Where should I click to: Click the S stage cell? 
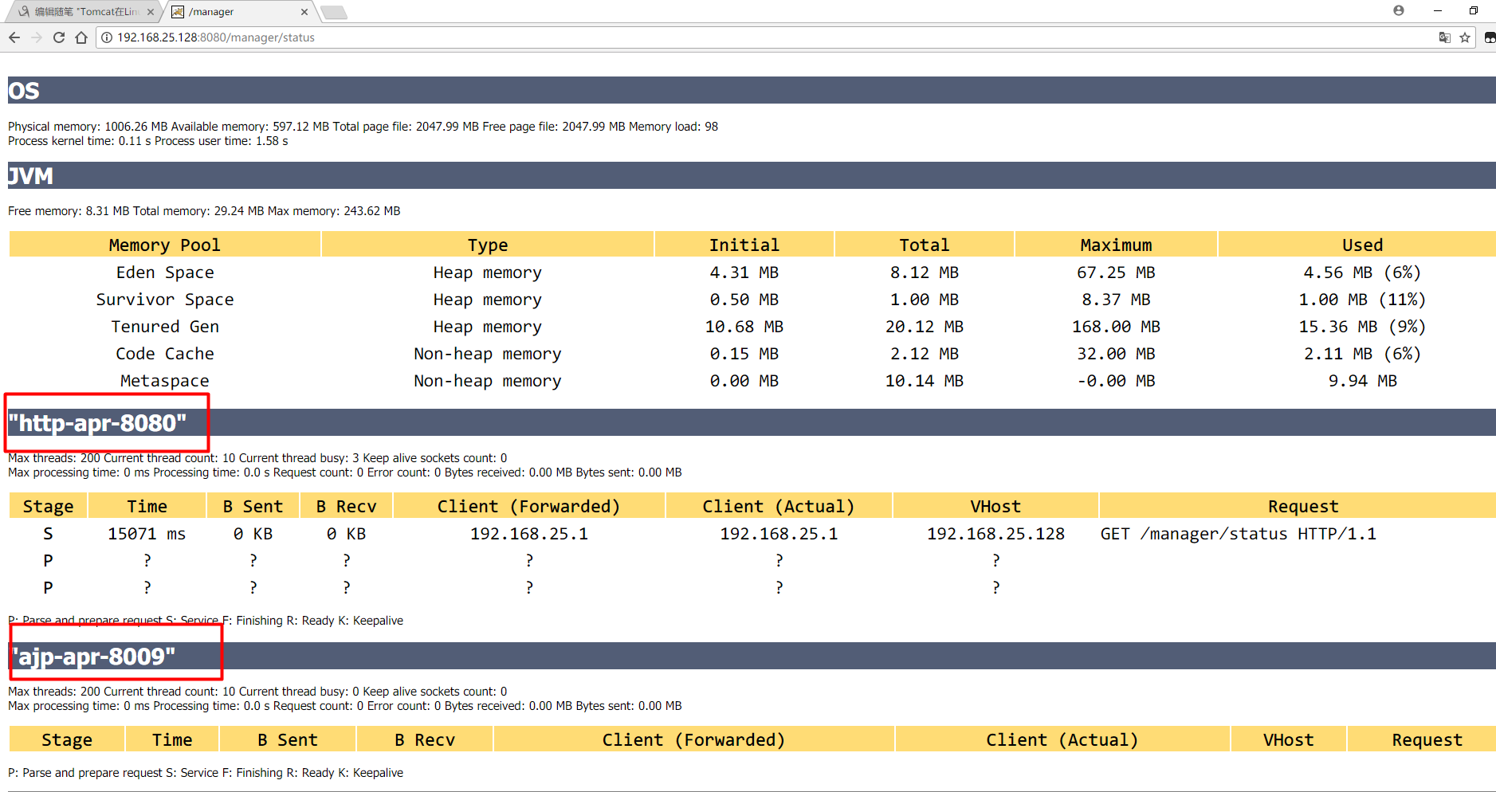click(x=48, y=534)
